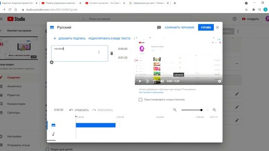Click ДОБАВИТЬ ПОДПИСЬ to add a caption
This screenshot has height=151, width=269.
pyautogui.click(x=69, y=39)
